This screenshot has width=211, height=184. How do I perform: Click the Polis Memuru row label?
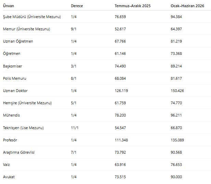(x=14, y=78)
